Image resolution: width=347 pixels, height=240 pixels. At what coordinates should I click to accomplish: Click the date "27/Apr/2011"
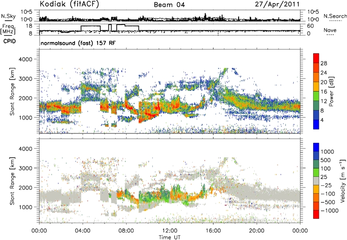pos(277,4)
